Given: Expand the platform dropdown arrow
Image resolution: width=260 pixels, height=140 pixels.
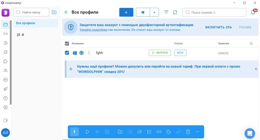Looking at the screenshot, I should [154, 12].
